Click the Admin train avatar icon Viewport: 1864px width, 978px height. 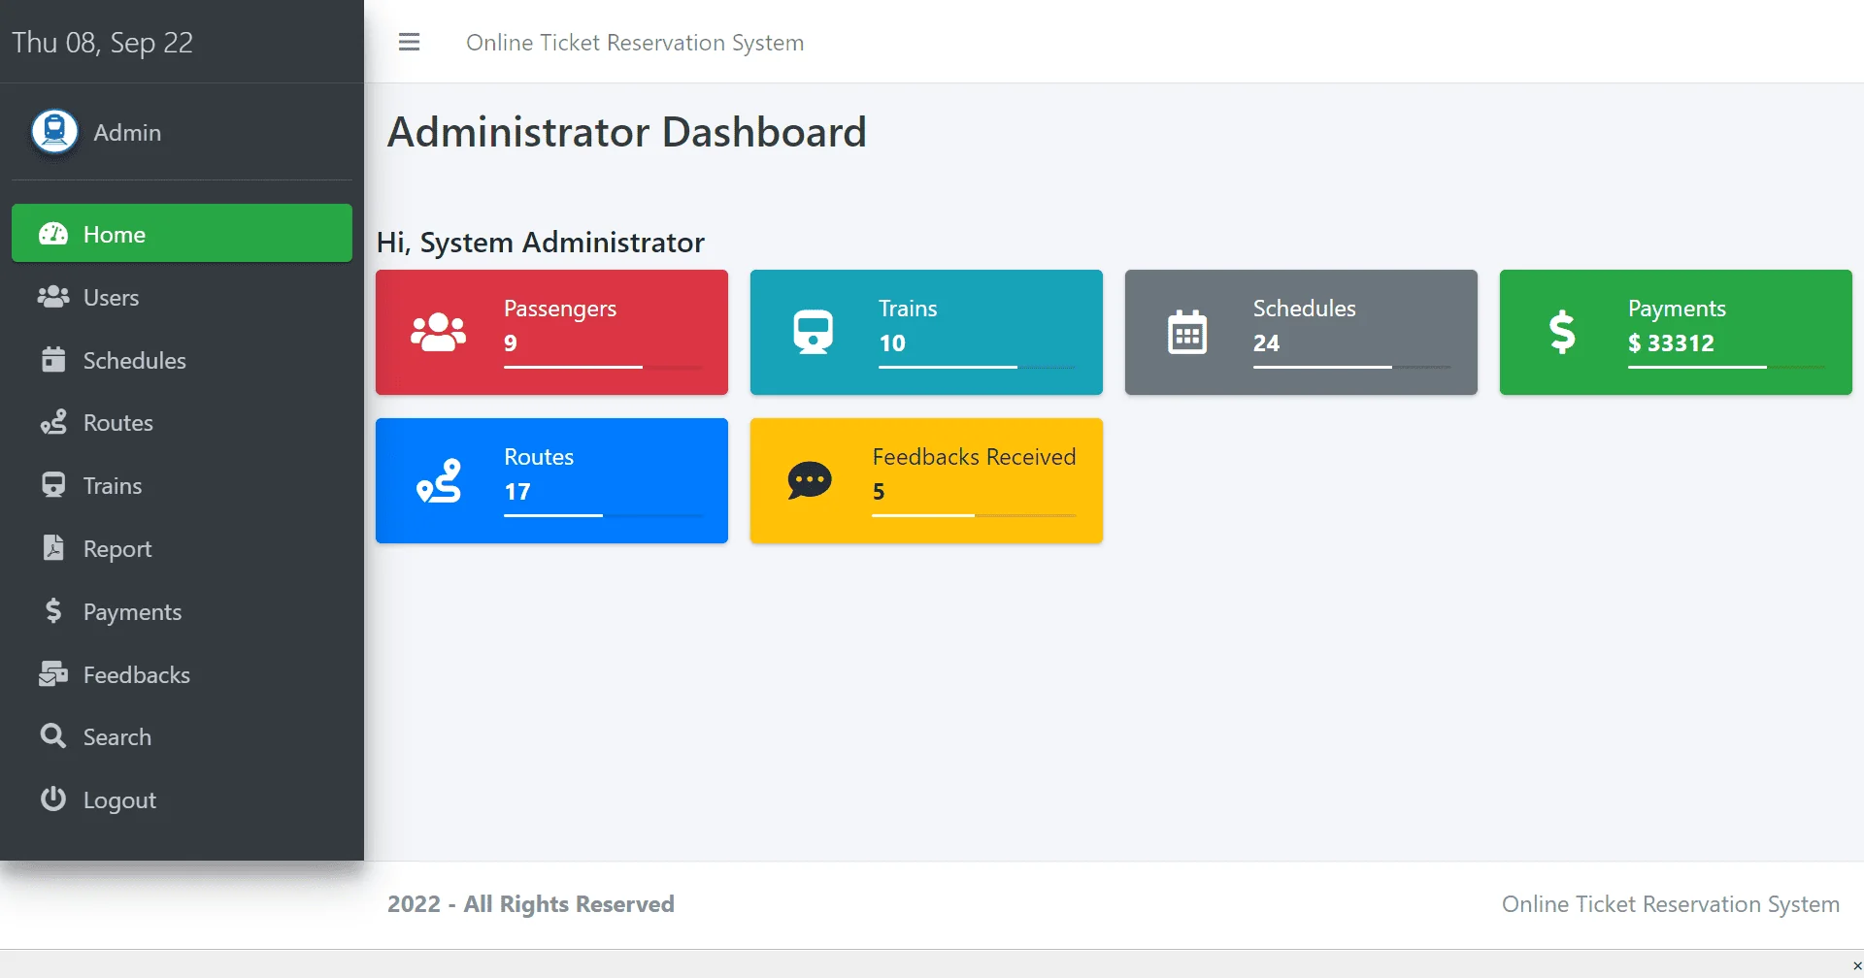54,131
